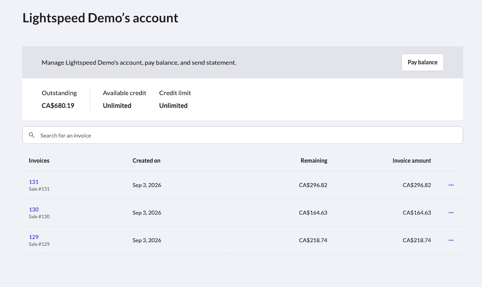Viewport: 482px width, 287px height.
Task: Click the Invoices column header
Action: click(x=39, y=161)
